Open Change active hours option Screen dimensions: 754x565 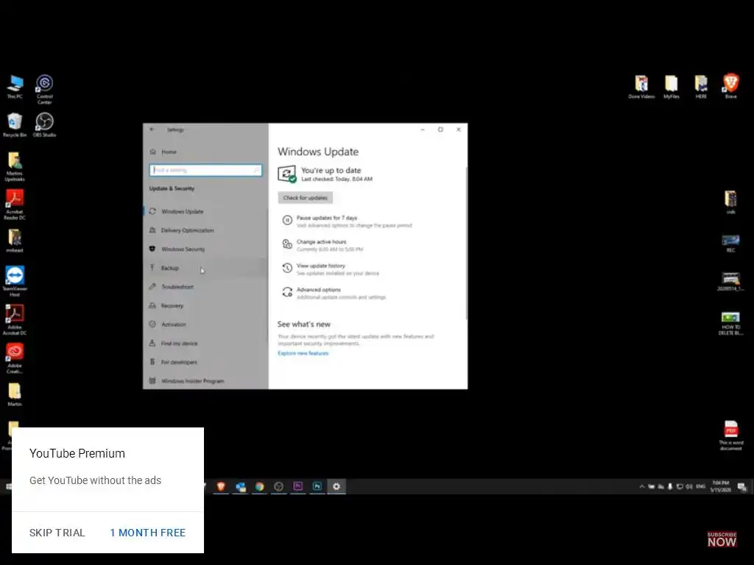tap(323, 245)
